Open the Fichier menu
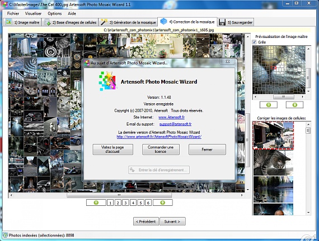The width and height of the screenshot is (319, 241). (x=13, y=13)
